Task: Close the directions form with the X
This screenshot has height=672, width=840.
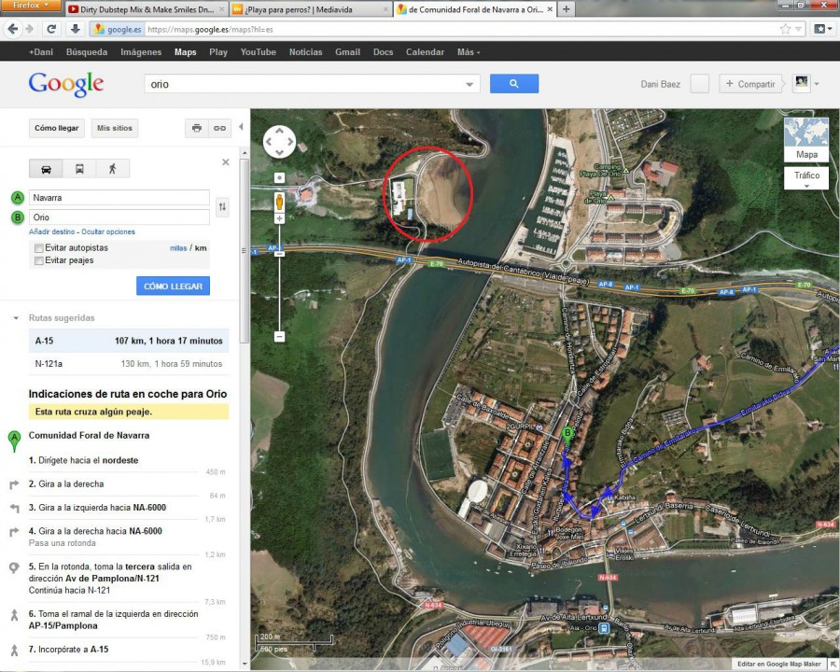Action: point(226,161)
